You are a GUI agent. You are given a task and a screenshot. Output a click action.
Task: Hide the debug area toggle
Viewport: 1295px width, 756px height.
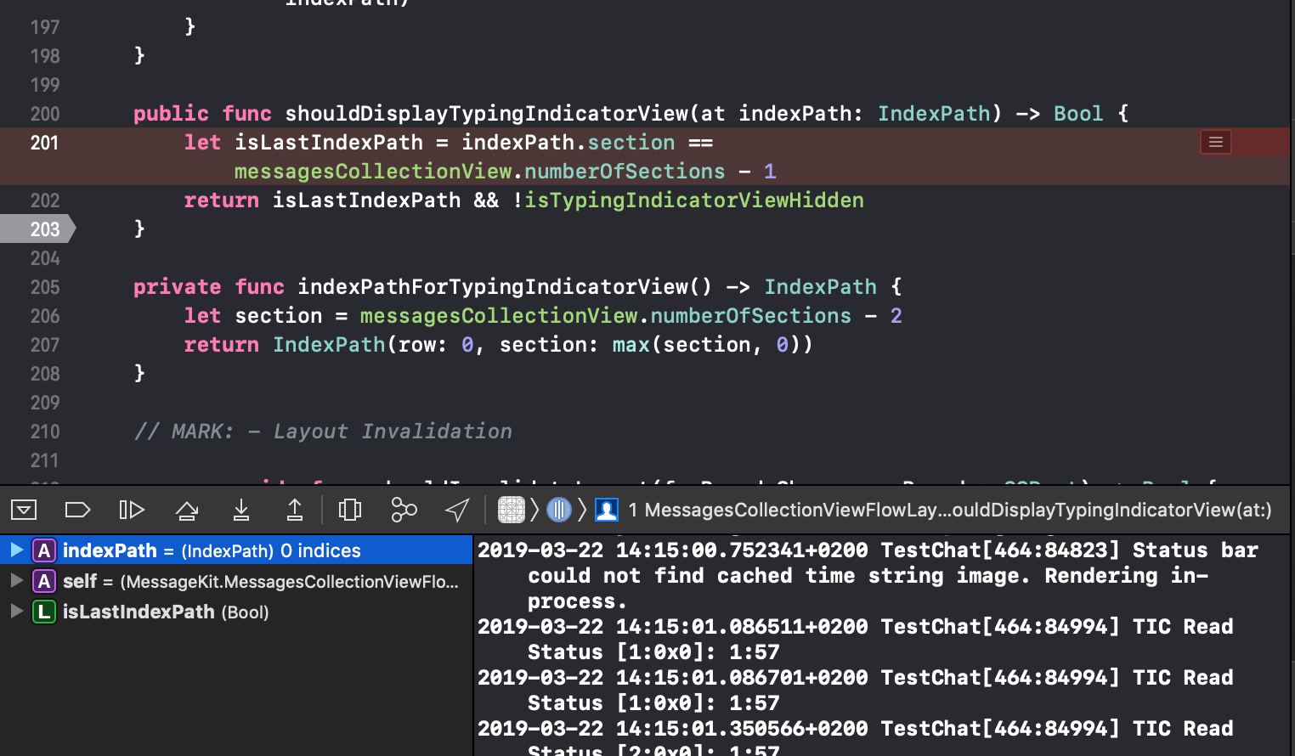pyautogui.click(x=24, y=510)
